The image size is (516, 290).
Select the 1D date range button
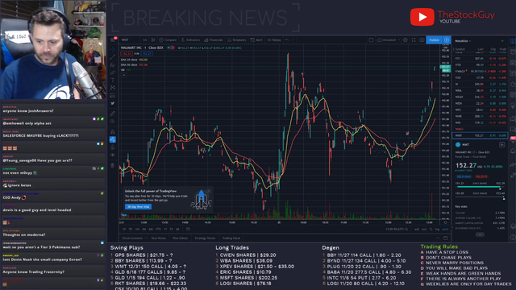pyautogui.click(x=124, y=229)
